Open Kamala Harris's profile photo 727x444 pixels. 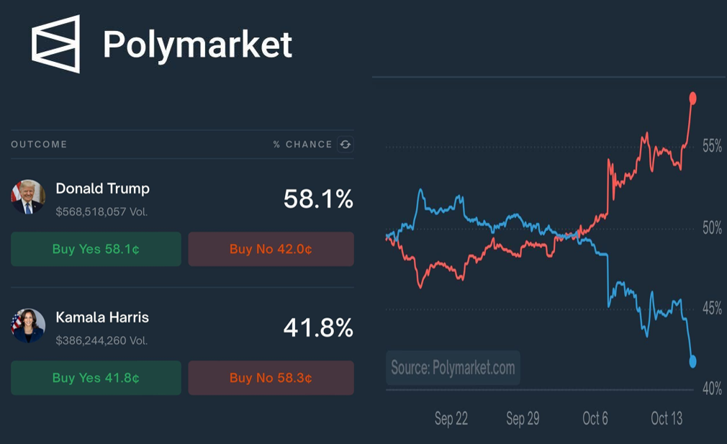[28, 326]
